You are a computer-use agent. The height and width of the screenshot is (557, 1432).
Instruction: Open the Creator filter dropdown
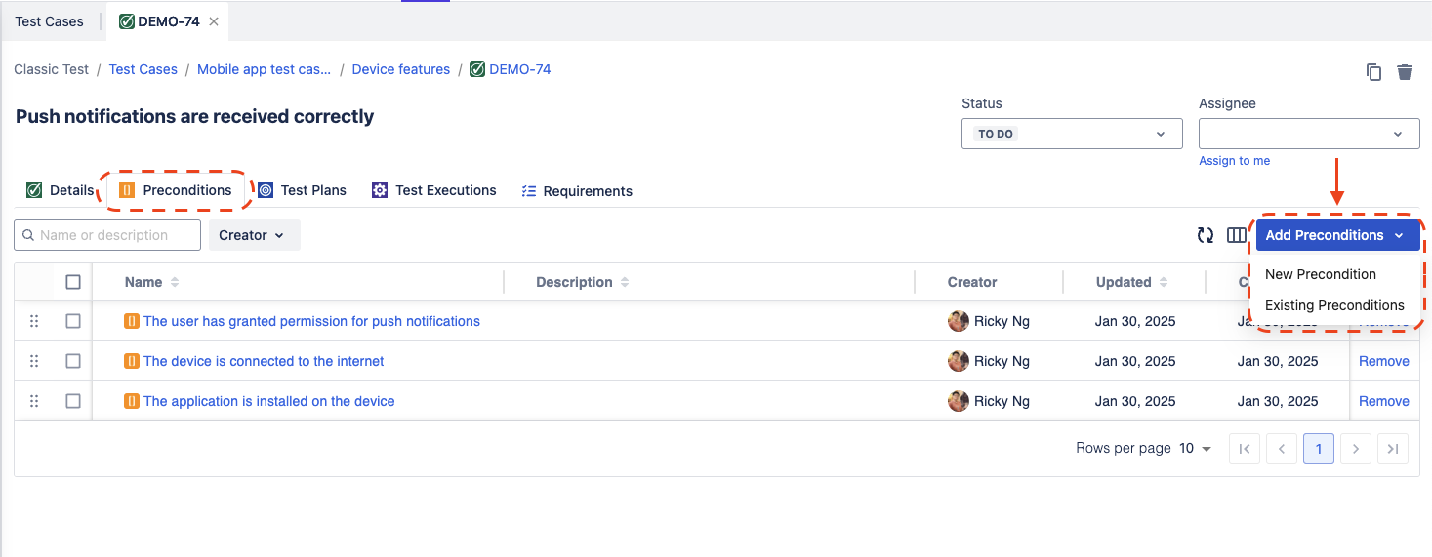(254, 235)
